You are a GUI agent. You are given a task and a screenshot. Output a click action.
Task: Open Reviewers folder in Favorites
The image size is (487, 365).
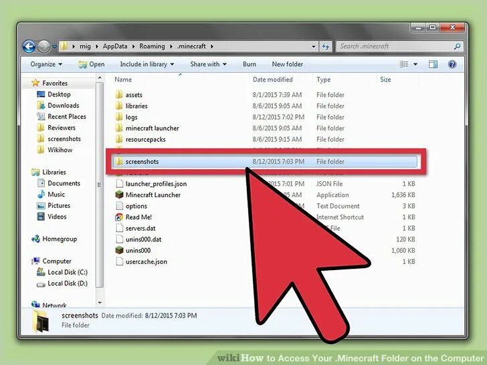[62, 128]
